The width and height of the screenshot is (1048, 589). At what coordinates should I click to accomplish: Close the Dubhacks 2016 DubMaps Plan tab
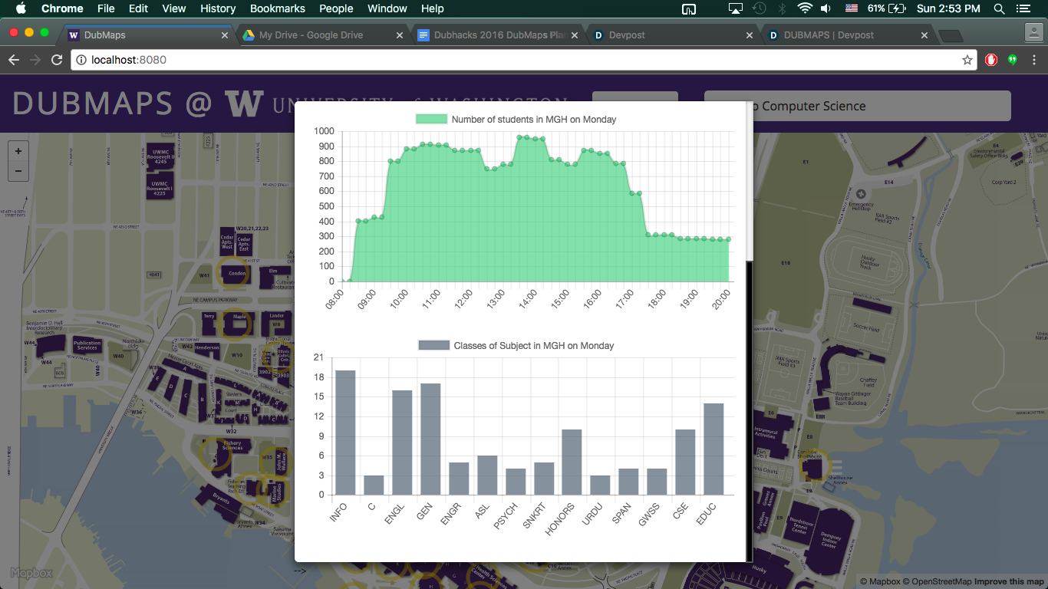(x=575, y=35)
